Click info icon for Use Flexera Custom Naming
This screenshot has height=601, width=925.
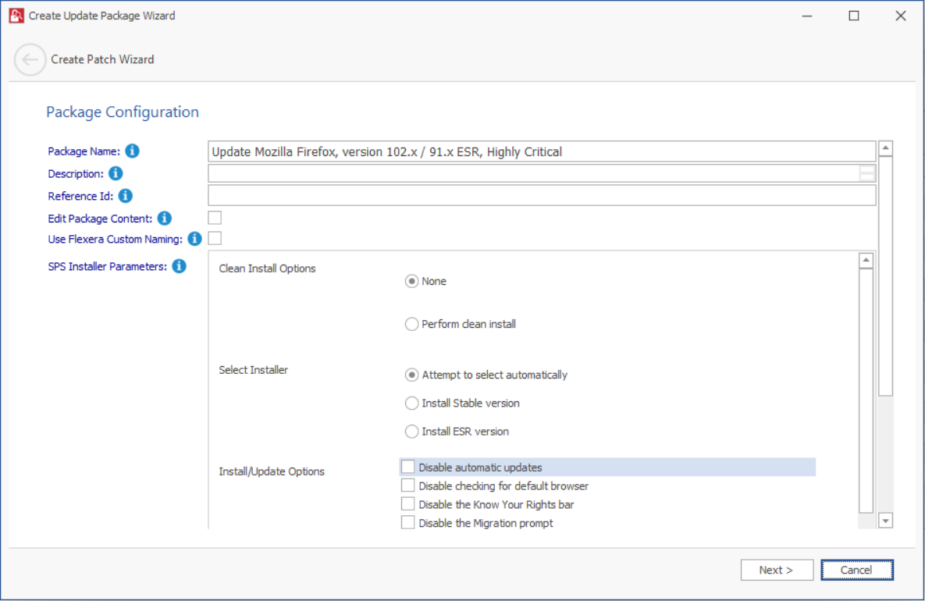pyautogui.click(x=194, y=239)
